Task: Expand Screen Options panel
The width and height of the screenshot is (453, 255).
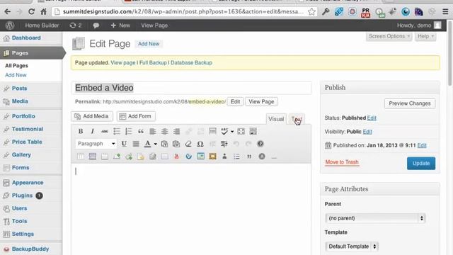Action: (389, 36)
